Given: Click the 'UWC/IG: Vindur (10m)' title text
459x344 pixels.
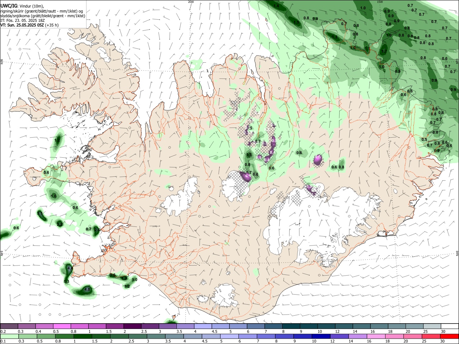Looking at the screenshot, I should click(x=22, y=6).
